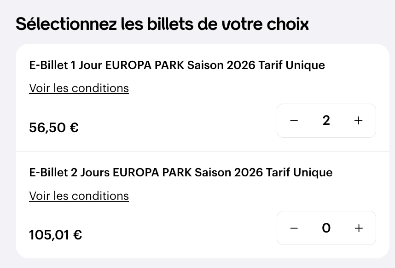Click the heading Sélectionnez les billets de votre choix
The height and width of the screenshot is (268, 395).
[162, 24]
